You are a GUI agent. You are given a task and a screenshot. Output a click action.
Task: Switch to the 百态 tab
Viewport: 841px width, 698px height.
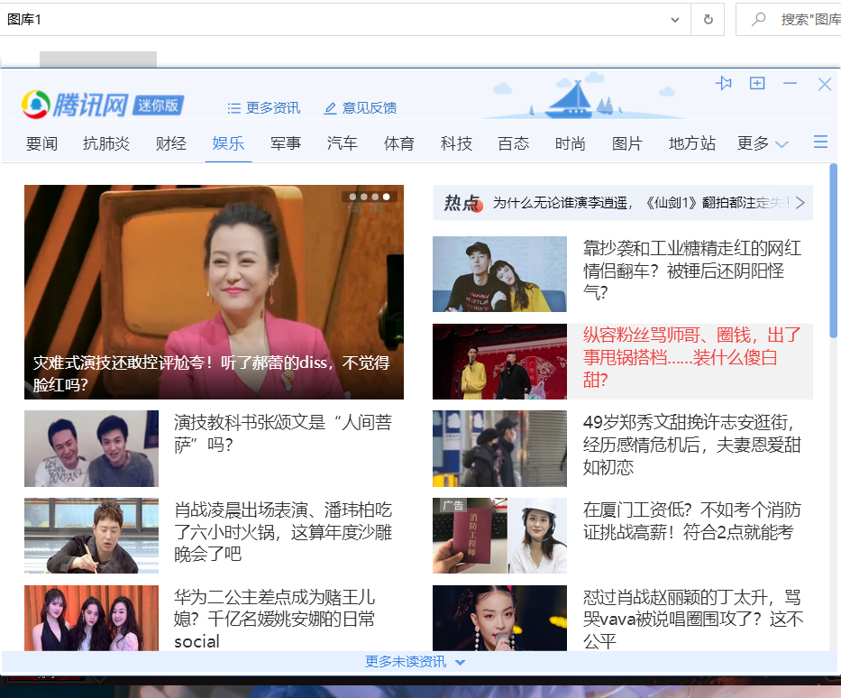pyautogui.click(x=513, y=143)
